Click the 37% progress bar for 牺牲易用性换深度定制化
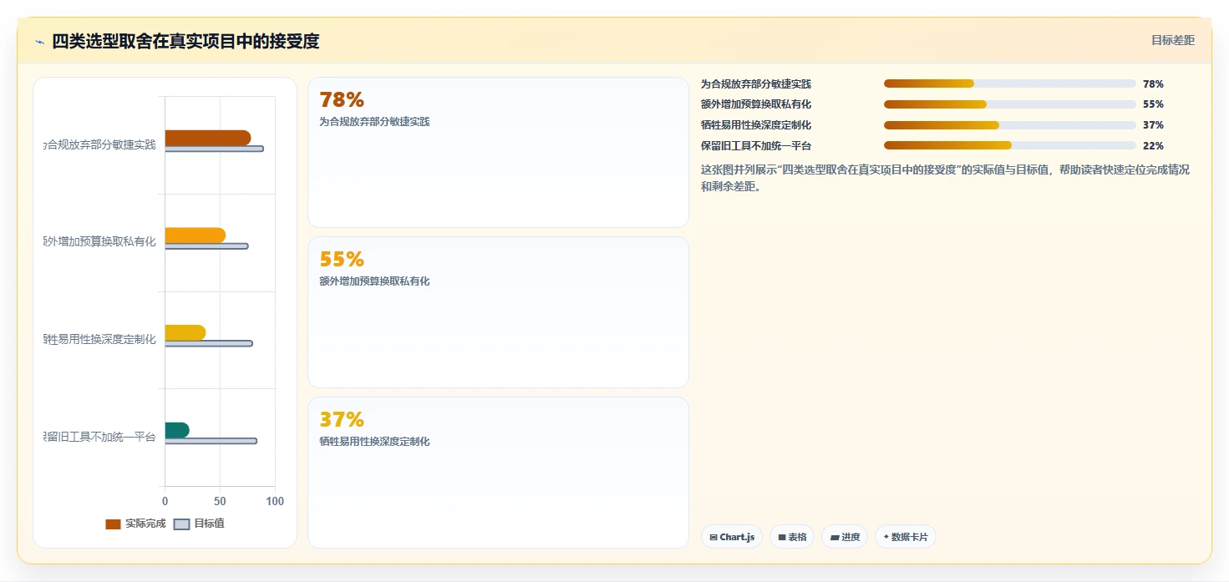 point(1009,125)
